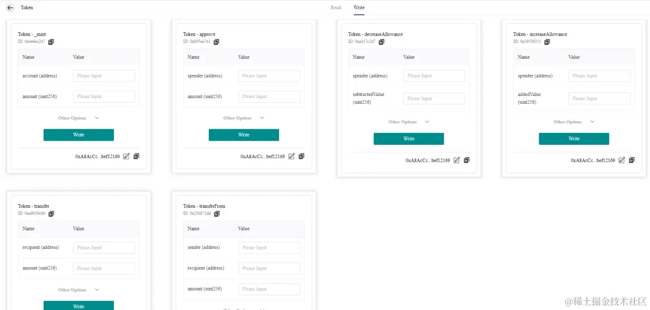Edit the address in the _mint card
Image resolution: width=650 pixels, height=310 pixels.
point(126,156)
